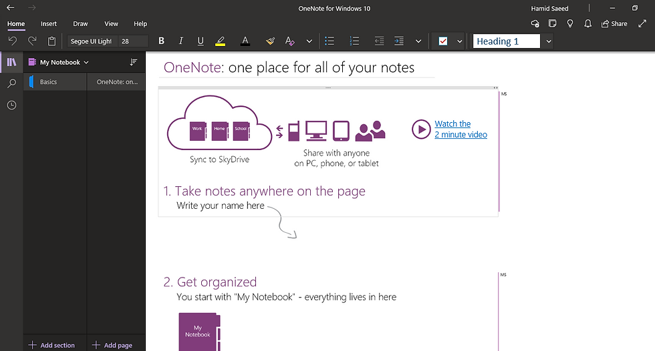
Task: Click the font name box Segoe UI Light
Action: (92, 41)
